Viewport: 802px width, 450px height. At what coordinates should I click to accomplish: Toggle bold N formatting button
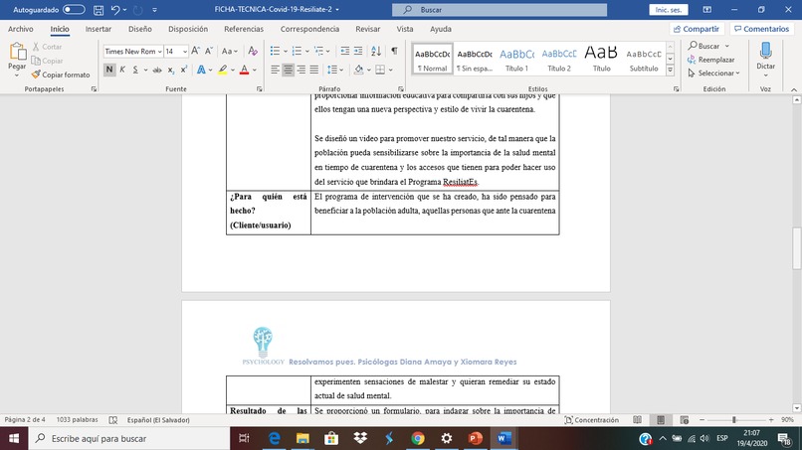(x=108, y=70)
